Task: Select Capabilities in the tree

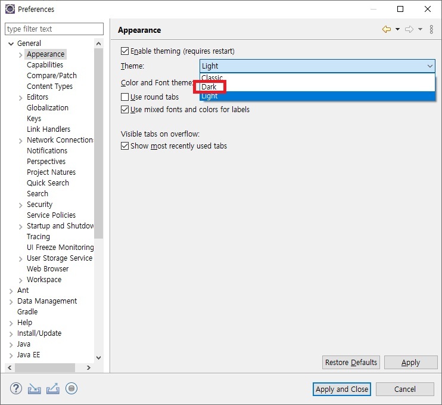Action: pos(45,65)
